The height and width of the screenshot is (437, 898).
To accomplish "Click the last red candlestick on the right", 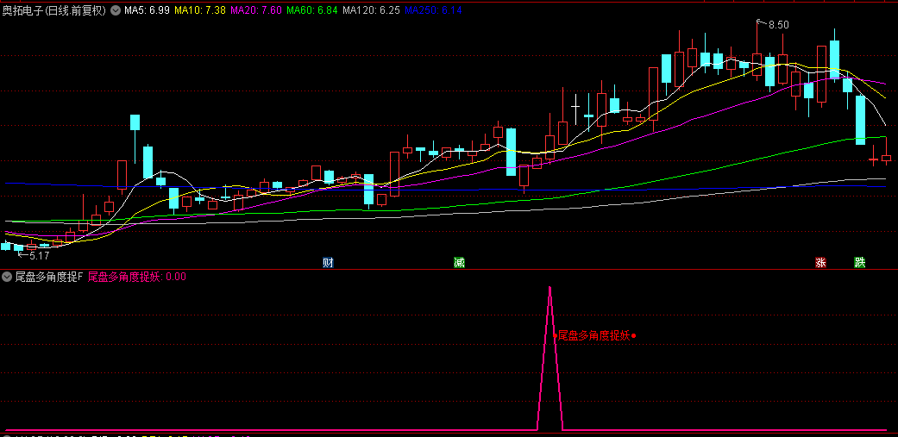I will [886, 158].
